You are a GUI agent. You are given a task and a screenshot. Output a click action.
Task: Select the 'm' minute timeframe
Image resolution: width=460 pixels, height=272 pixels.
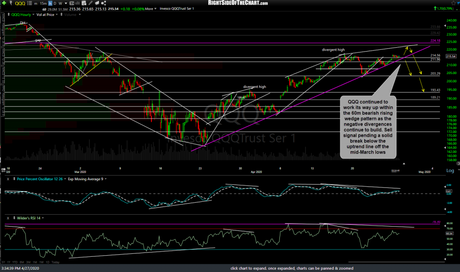[35, 3]
